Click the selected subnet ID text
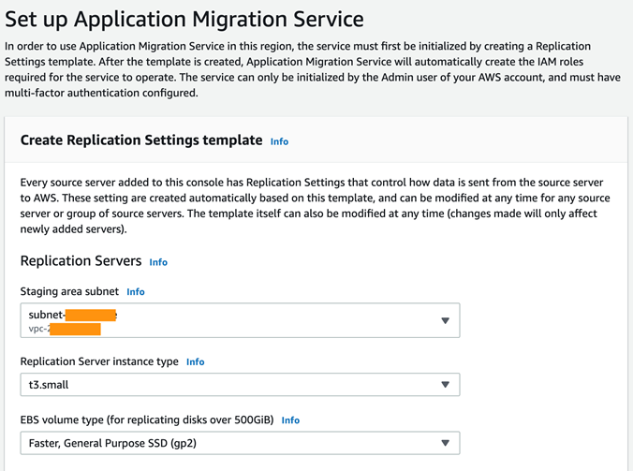The height and width of the screenshot is (471, 633). 72,315
